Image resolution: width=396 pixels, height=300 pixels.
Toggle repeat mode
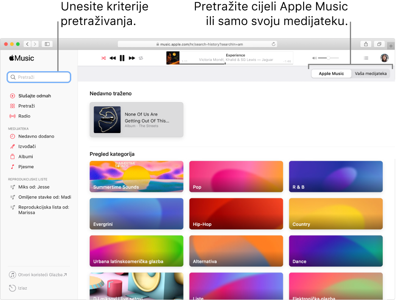tap(141, 58)
